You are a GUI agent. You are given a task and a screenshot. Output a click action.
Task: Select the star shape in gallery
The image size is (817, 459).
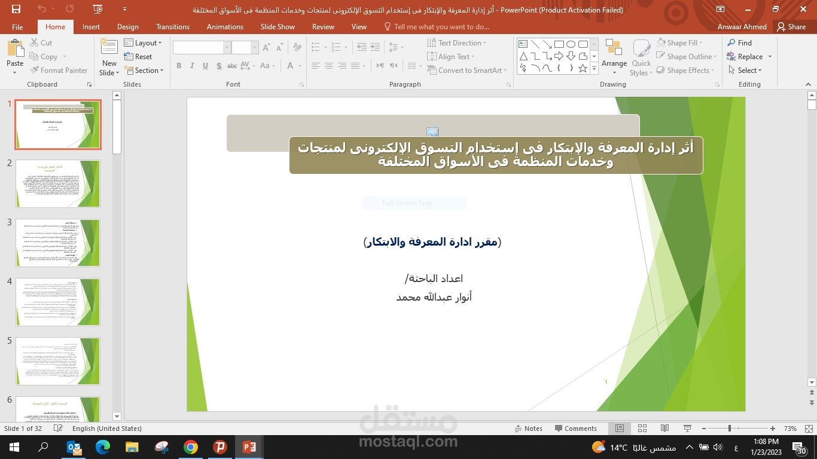[583, 68]
